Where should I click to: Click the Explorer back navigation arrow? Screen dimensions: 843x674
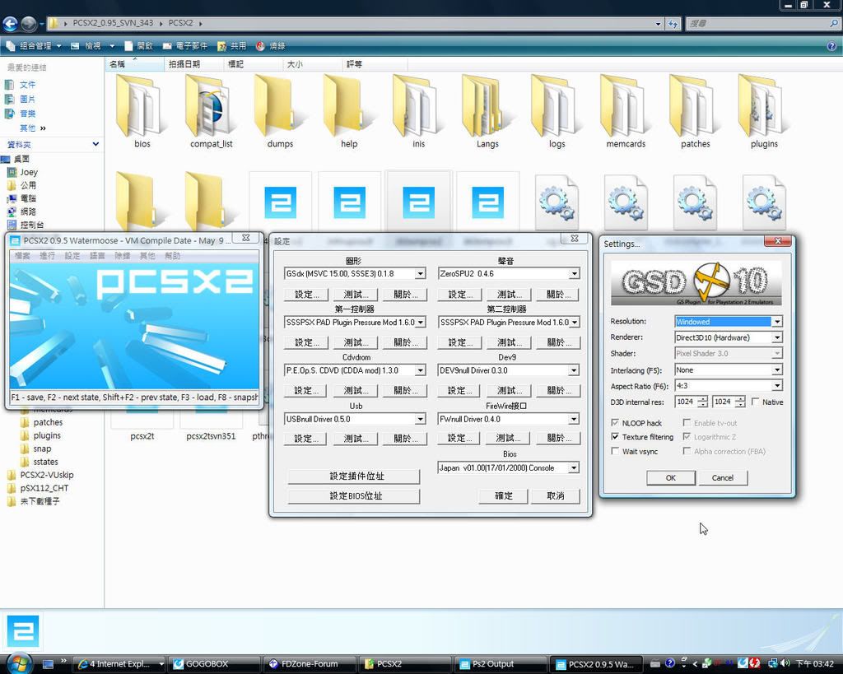tap(10, 23)
